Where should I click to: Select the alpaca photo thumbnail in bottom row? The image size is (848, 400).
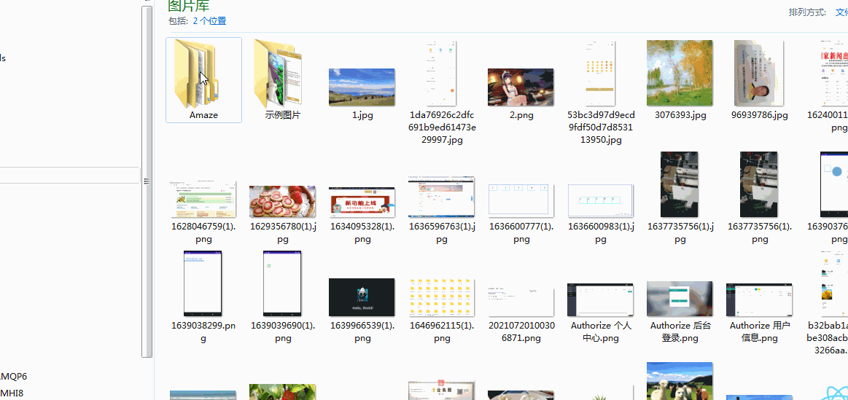pyautogui.click(x=680, y=381)
